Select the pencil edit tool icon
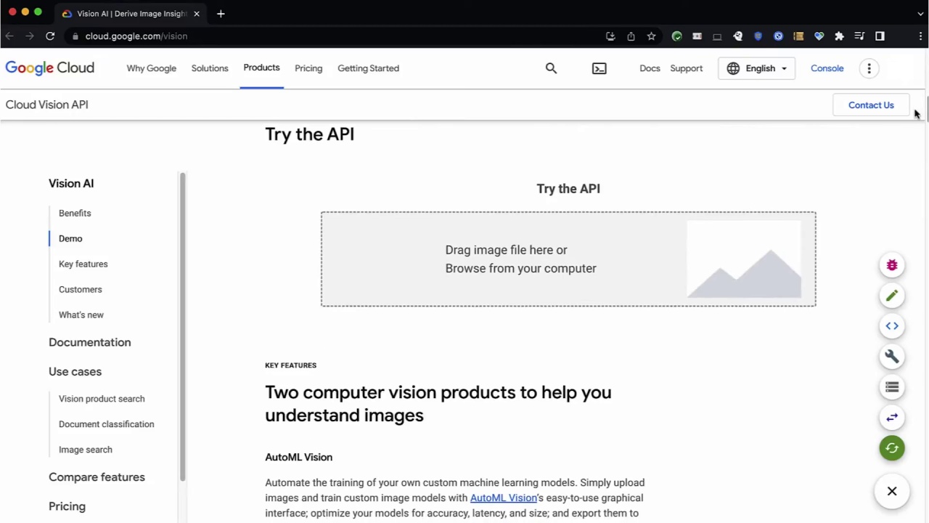Image resolution: width=929 pixels, height=523 pixels. [x=892, y=295]
